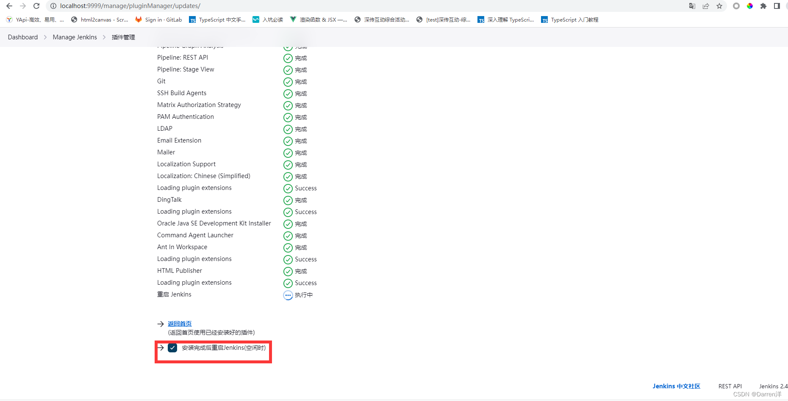Click the gray circle extension icon
Image resolution: width=788 pixels, height=401 pixels.
(736, 6)
